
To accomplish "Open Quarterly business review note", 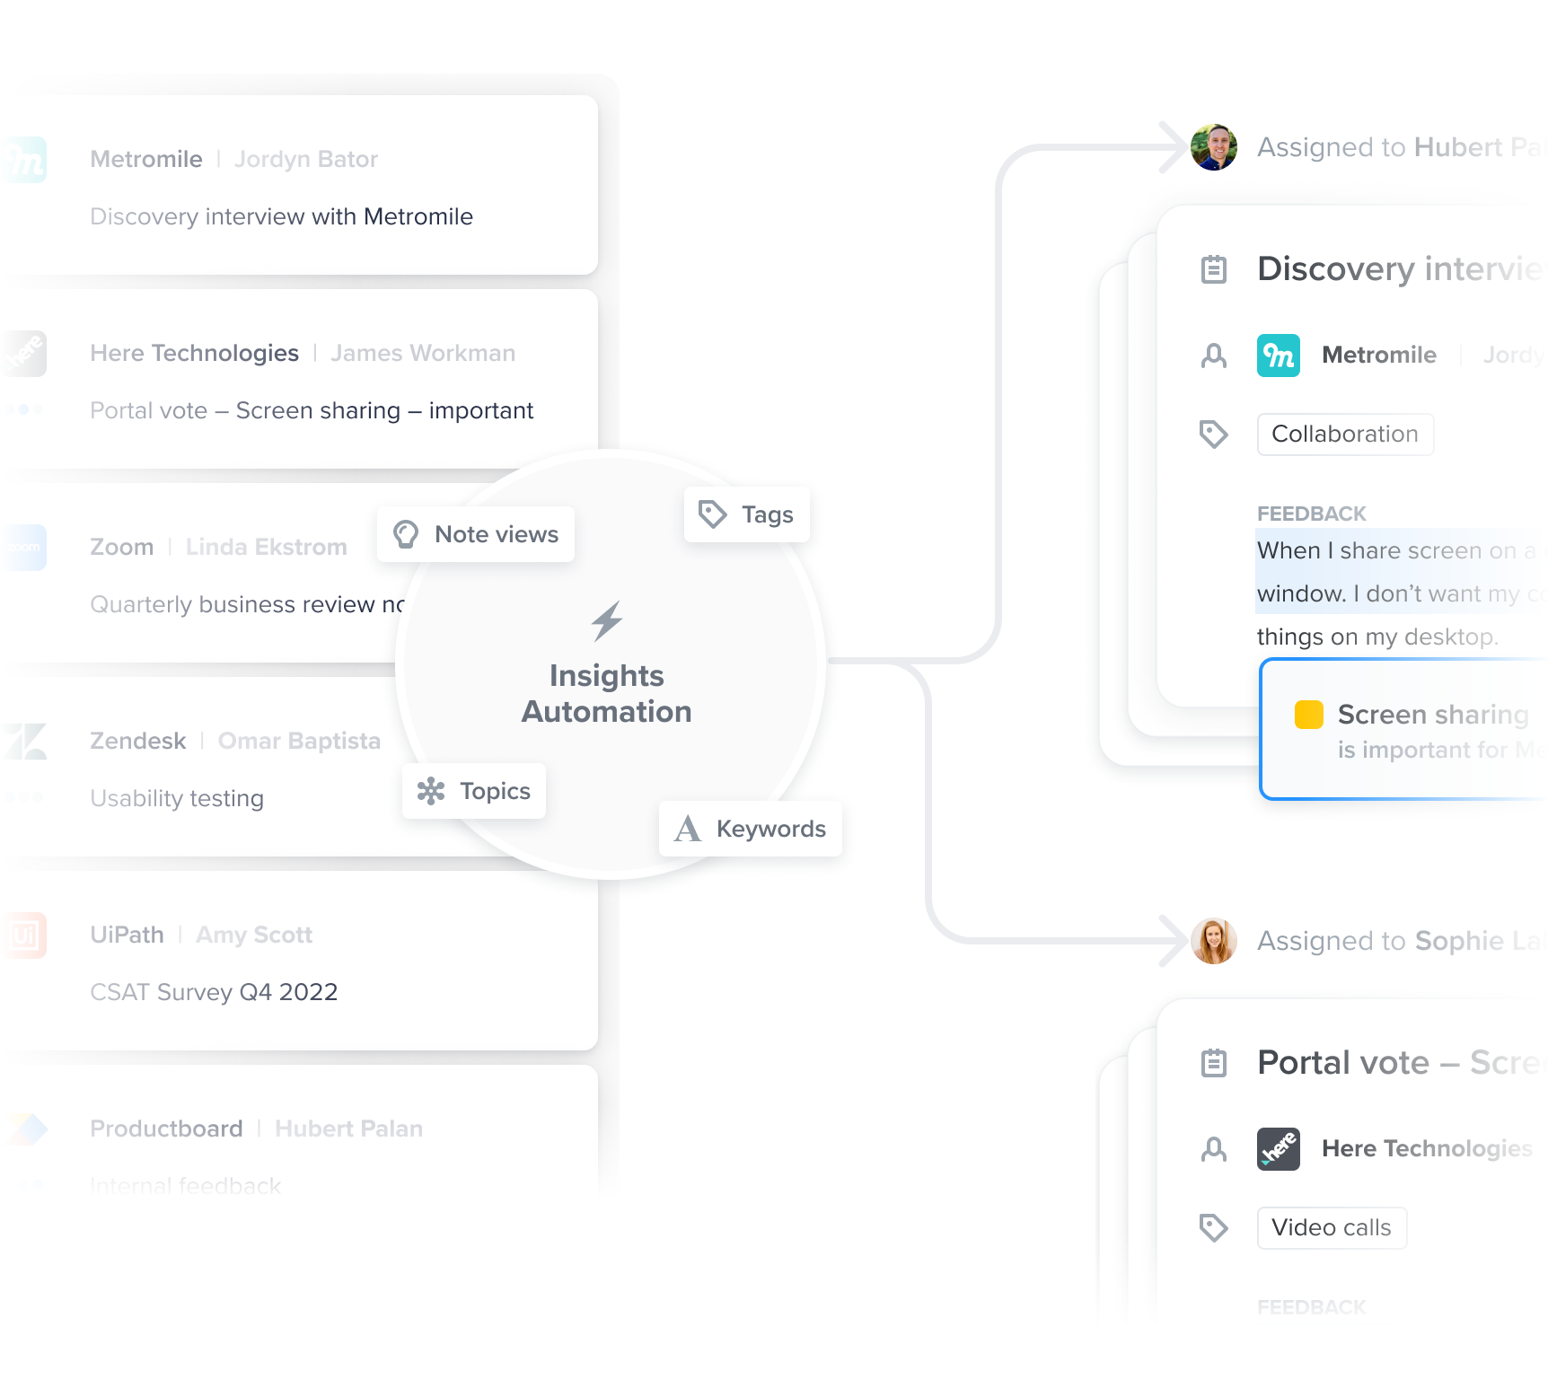I will click(x=248, y=604).
